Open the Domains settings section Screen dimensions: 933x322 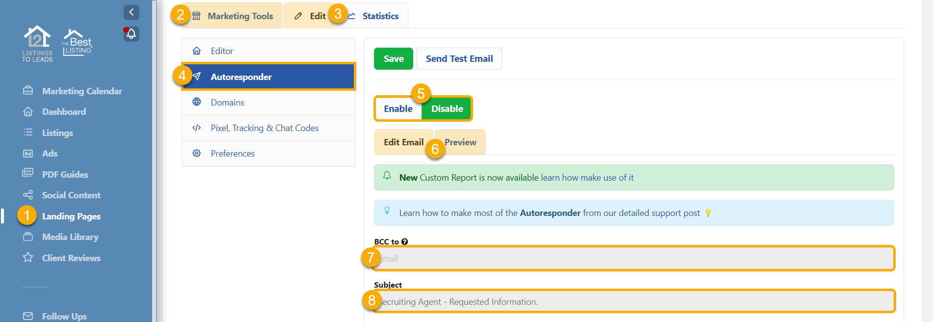tap(227, 103)
